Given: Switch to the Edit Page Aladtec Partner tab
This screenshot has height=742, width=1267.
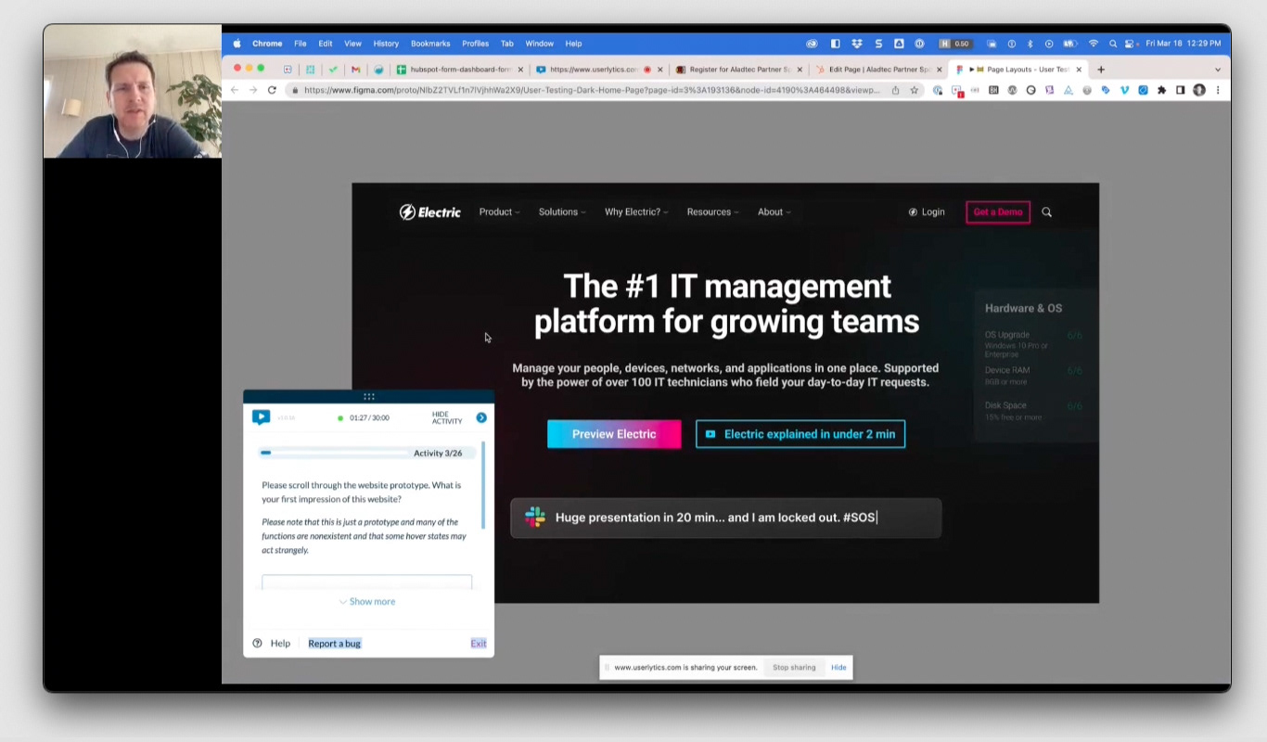Looking at the screenshot, I should coord(879,70).
